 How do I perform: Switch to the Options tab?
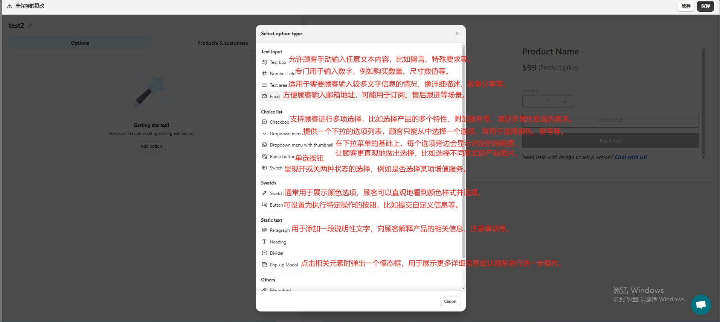[x=80, y=43]
